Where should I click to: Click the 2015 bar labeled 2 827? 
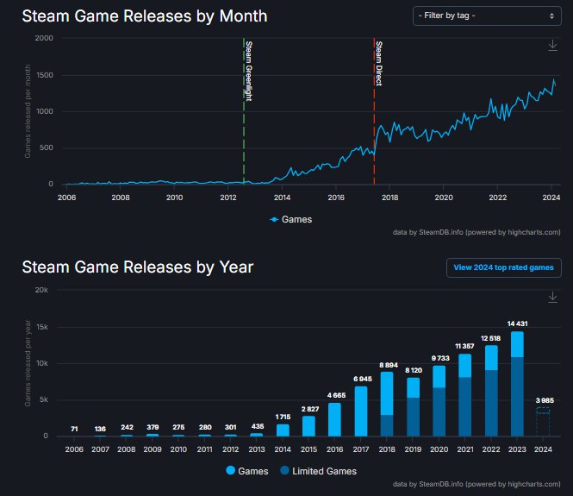(308, 426)
